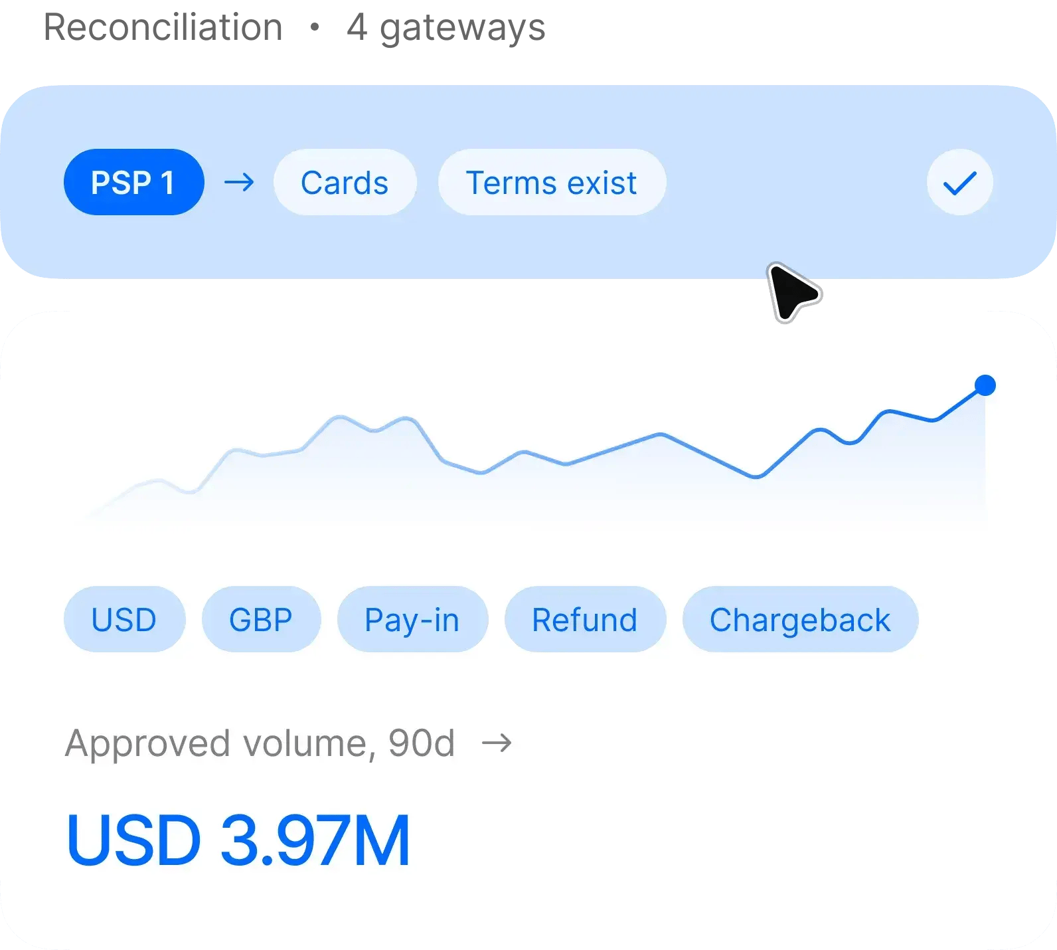Click the arrow beside Approved volume, 90d
This screenshot has height=950, width=1057.
coord(497,743)
